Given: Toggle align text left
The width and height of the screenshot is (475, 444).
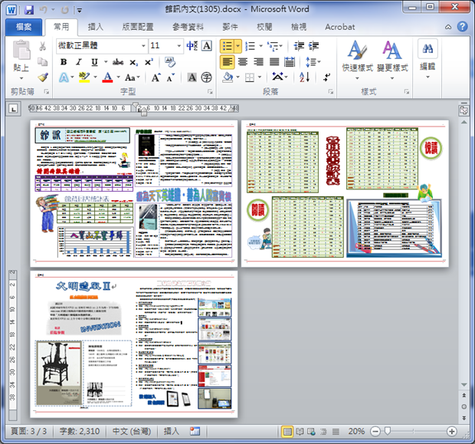Looking at the screenshot, I should 228,62.
